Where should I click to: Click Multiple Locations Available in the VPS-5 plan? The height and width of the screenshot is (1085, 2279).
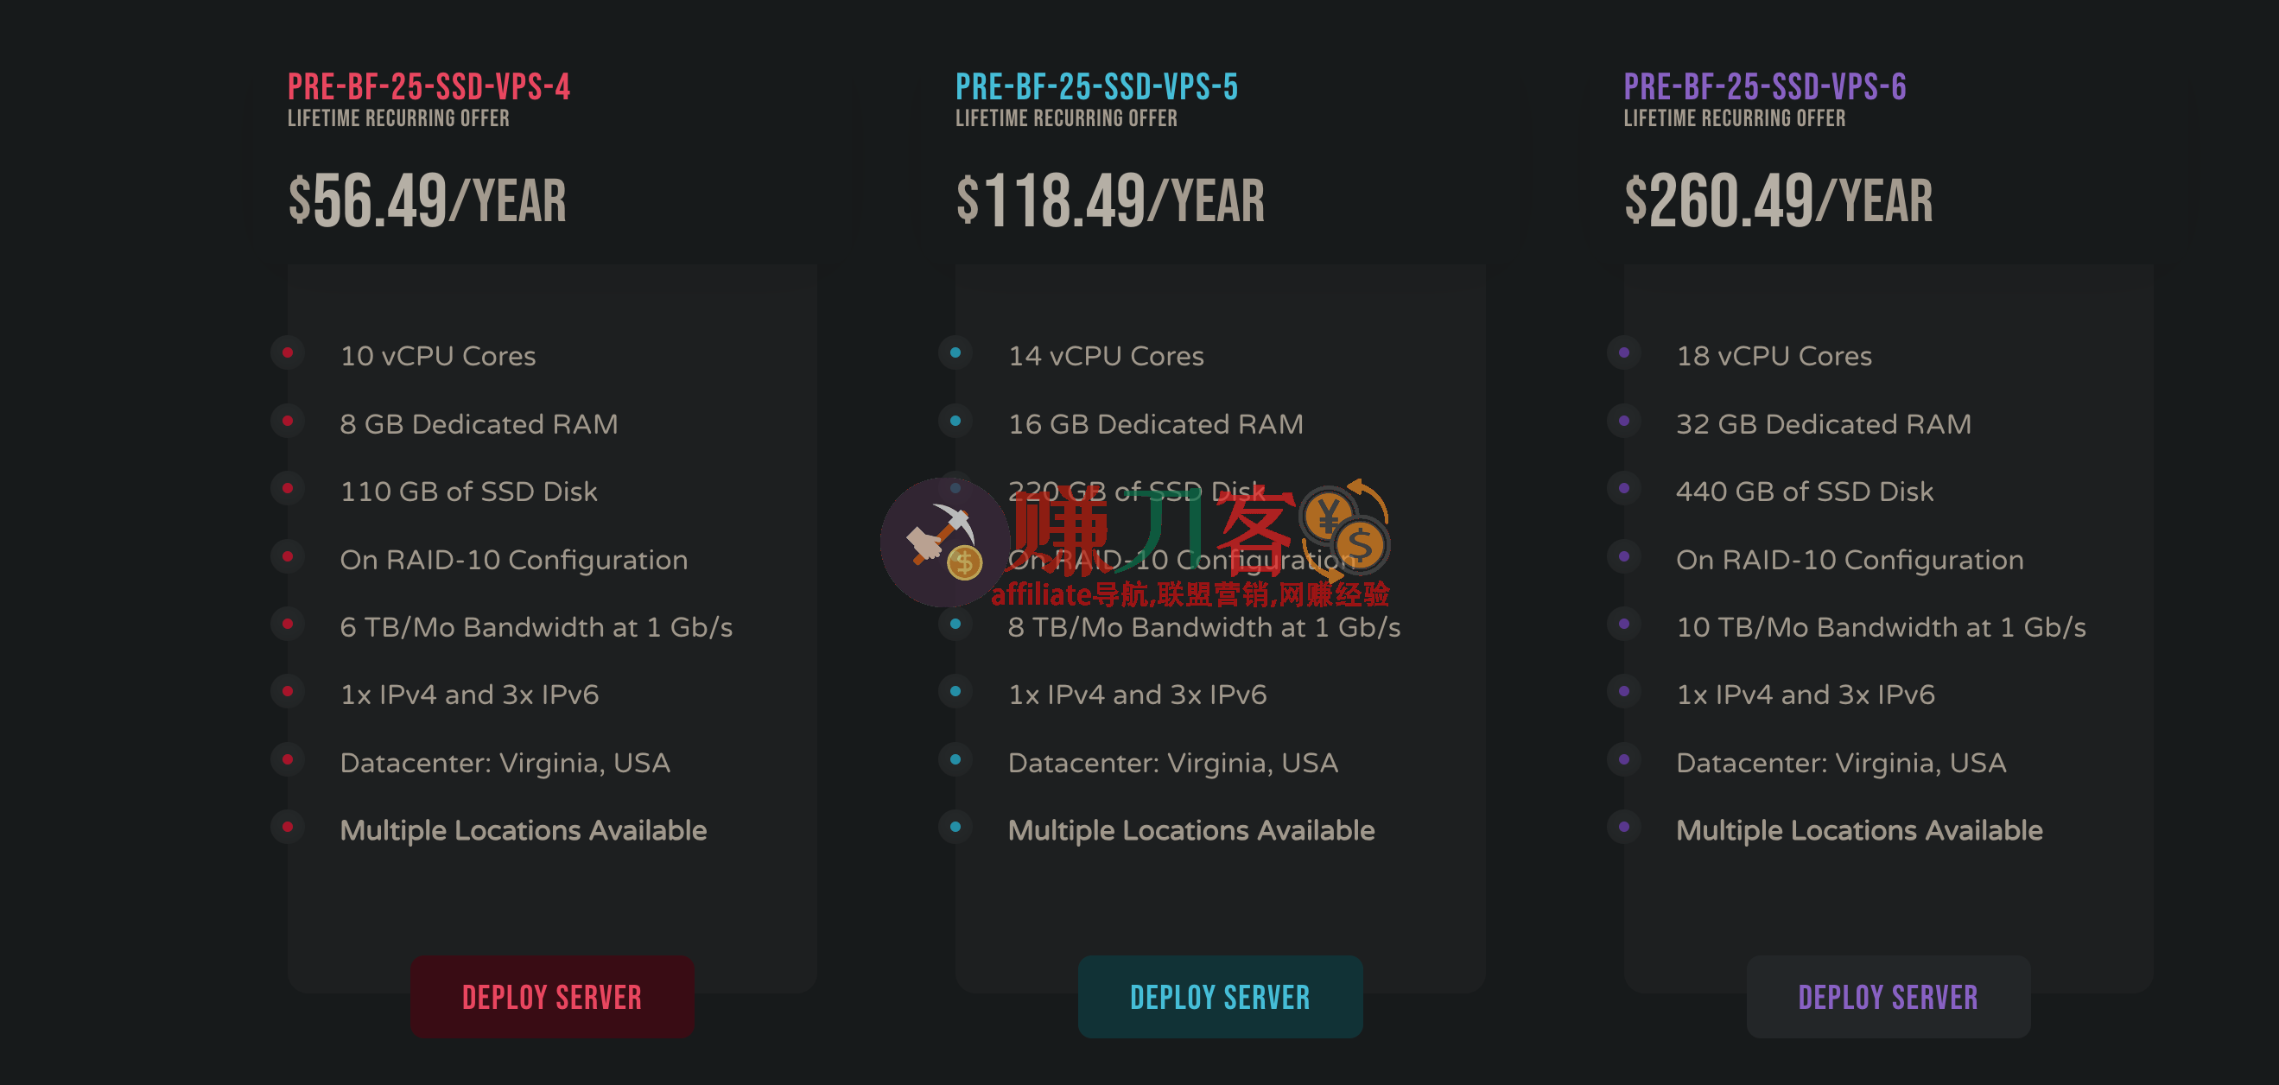coord(1190,830)
